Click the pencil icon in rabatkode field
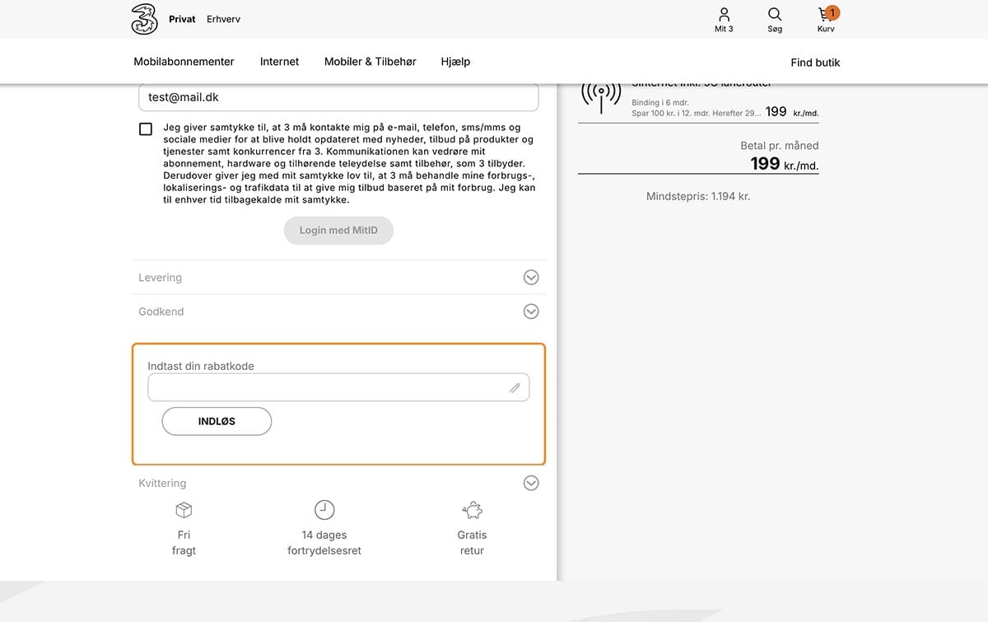988x622 pixels. [515, 387]
